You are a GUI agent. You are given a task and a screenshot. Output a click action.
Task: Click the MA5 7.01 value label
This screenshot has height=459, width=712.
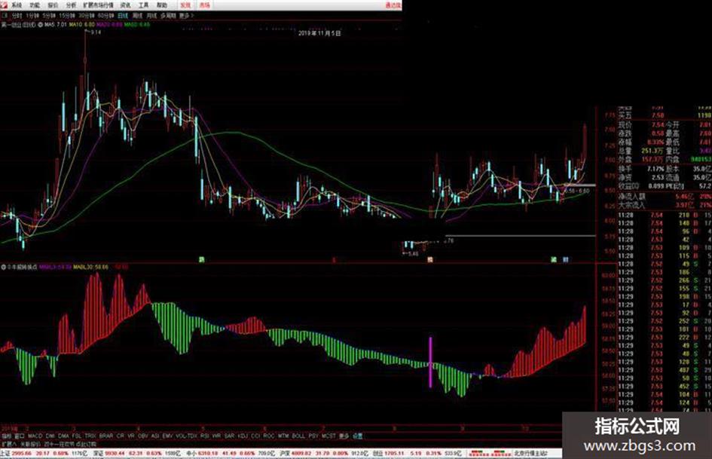(56, 25)
